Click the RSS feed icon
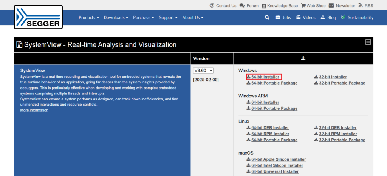 pyautogui.click(x=361, y=5)
